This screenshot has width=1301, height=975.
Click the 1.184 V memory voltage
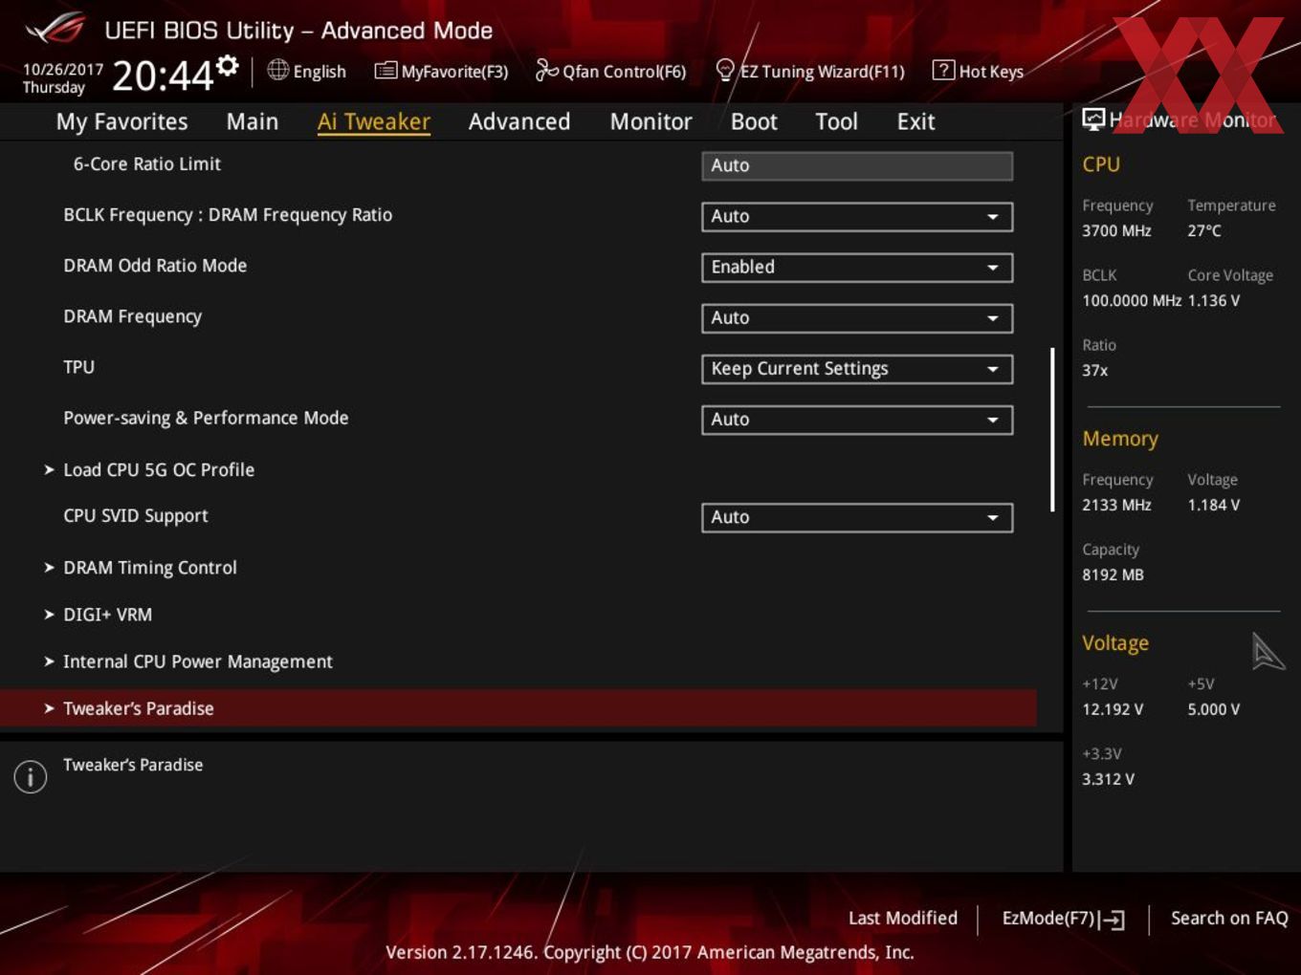tap(1213, 505)
